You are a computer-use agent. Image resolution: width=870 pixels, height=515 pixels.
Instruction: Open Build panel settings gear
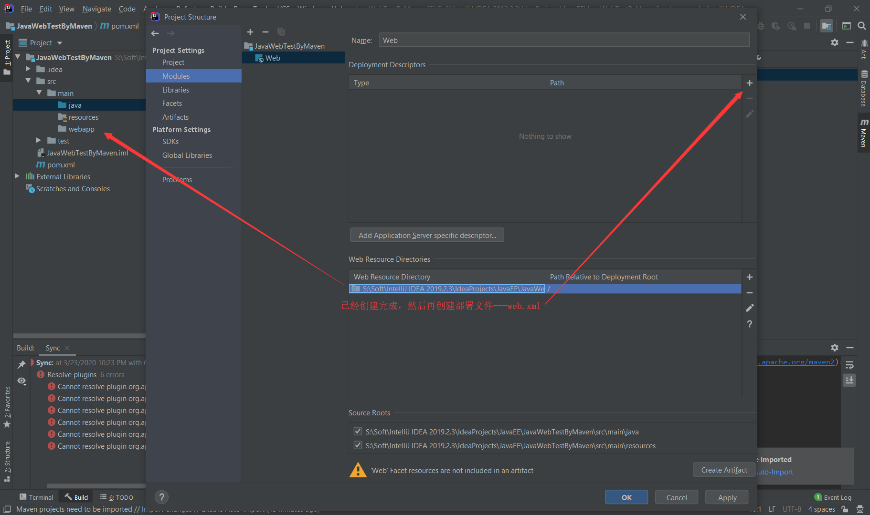(x=835, y=348)
